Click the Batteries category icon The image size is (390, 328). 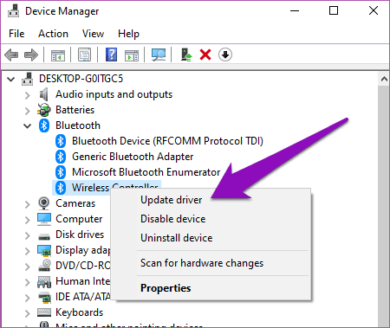(44, 110)
